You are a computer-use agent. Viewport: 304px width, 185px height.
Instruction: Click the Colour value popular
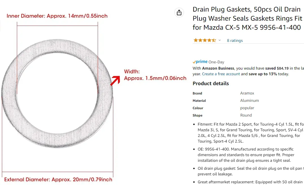tap(247, 108)
